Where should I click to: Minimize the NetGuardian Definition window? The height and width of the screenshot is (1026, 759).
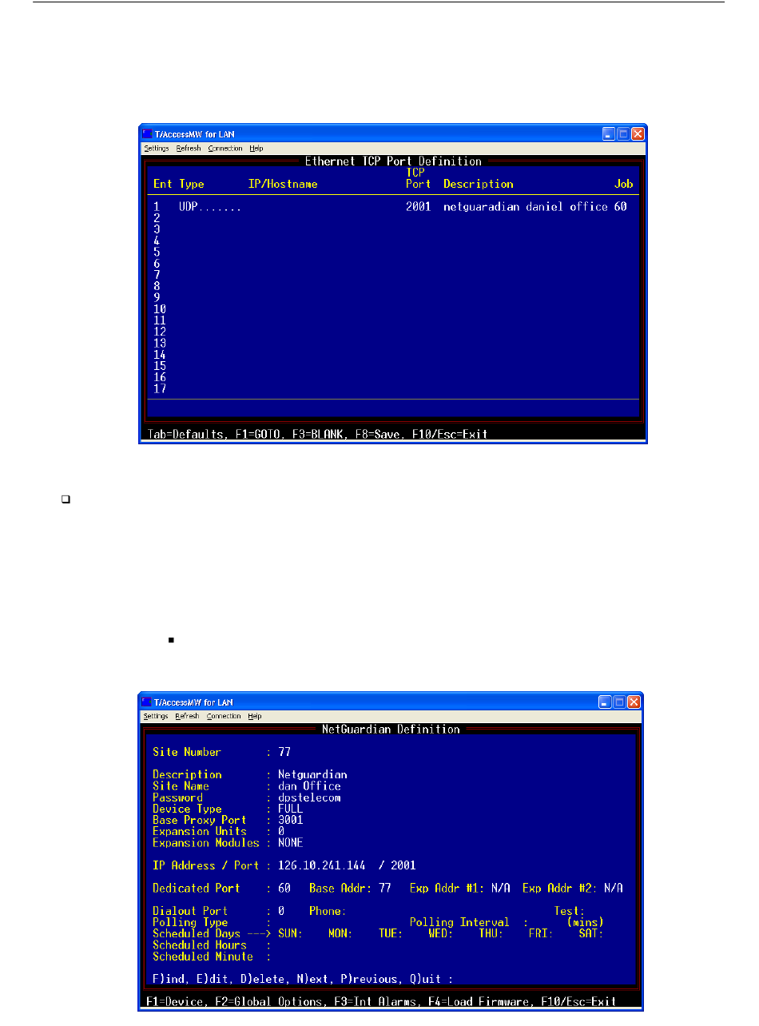click(608, 702)
